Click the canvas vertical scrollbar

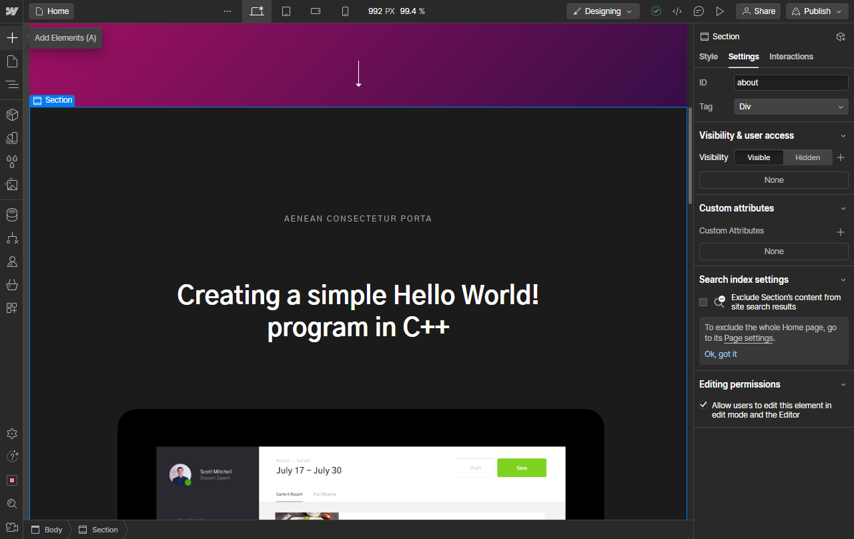pyautogui.click(x=690, y=155)
